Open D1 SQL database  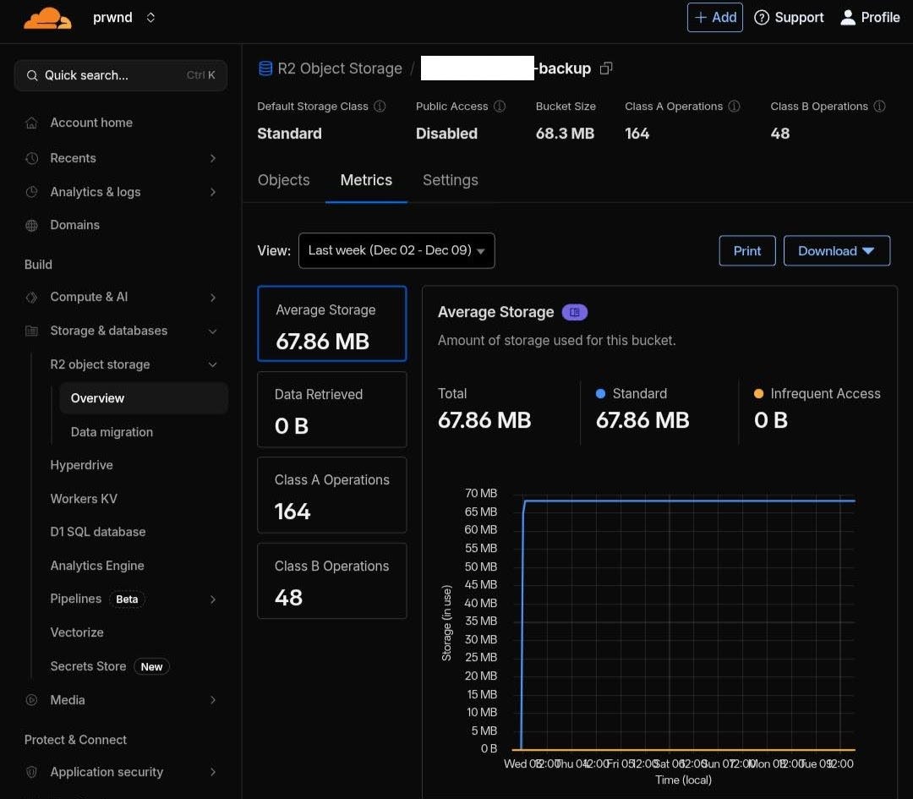coord(98,533)
